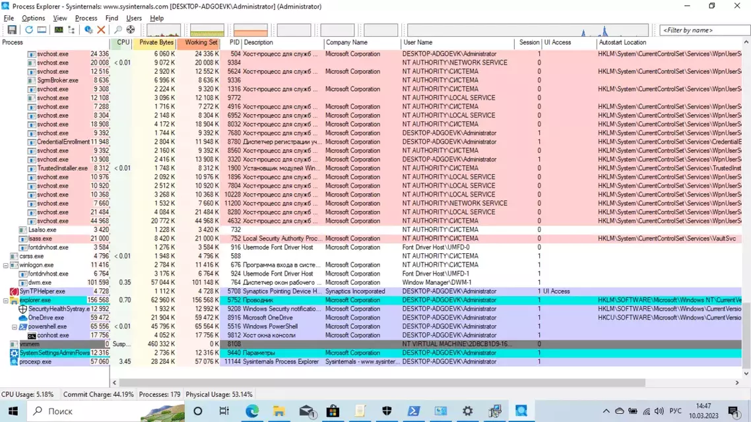This screenshot has height=422, width=751.
Task: Sort by the User Name column header
Action: [x=457, y=43]
